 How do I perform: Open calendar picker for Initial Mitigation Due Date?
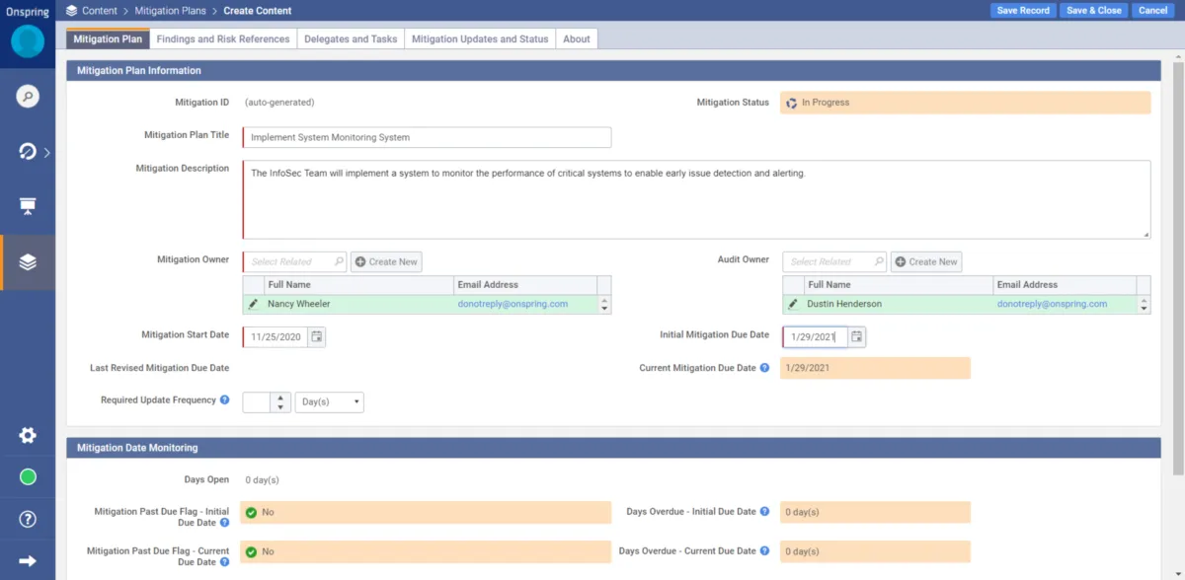856,336
